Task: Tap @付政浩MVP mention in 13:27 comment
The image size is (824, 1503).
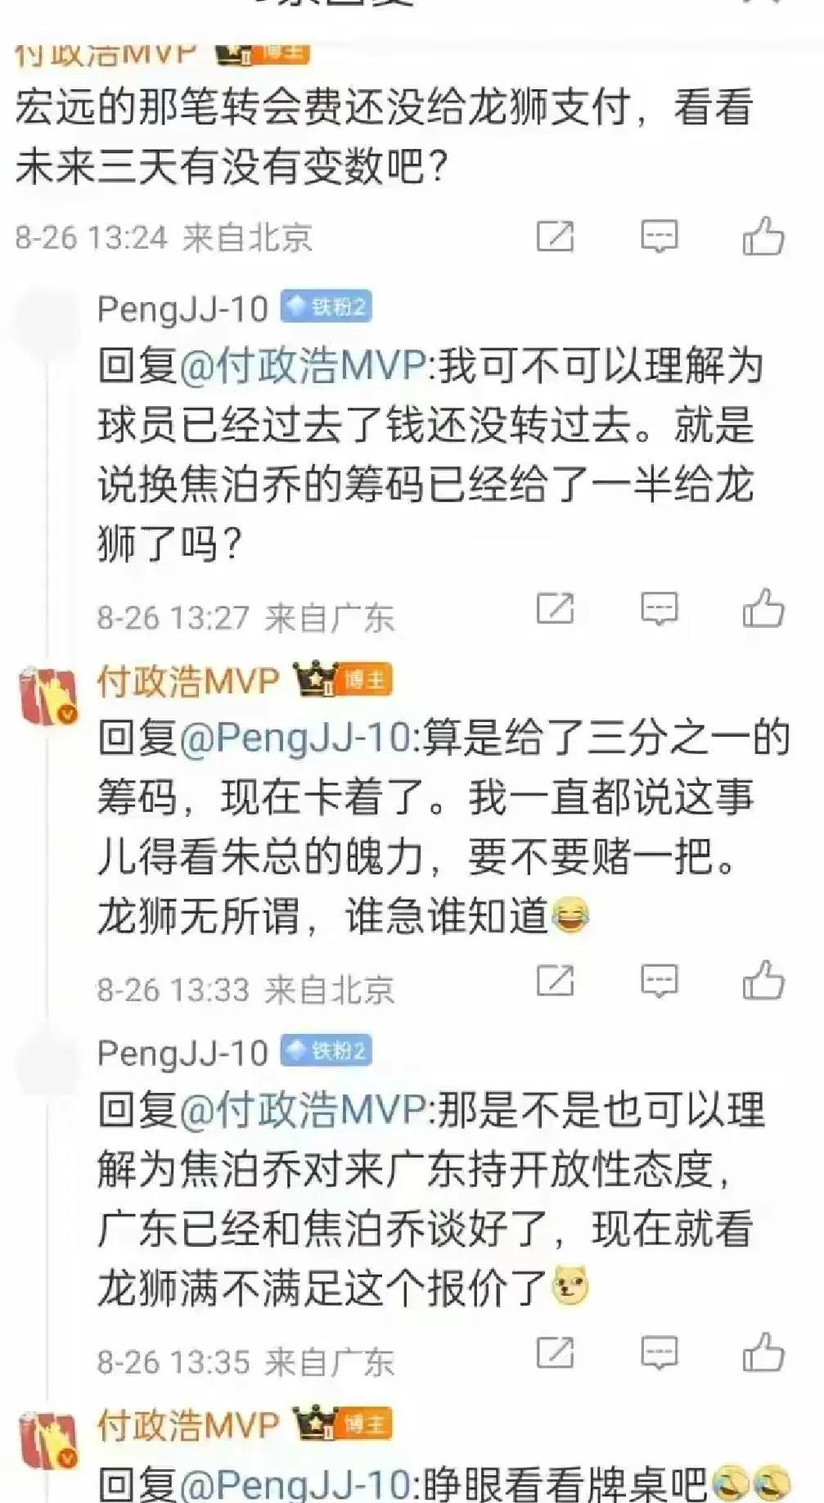Action: pos(302,365)
